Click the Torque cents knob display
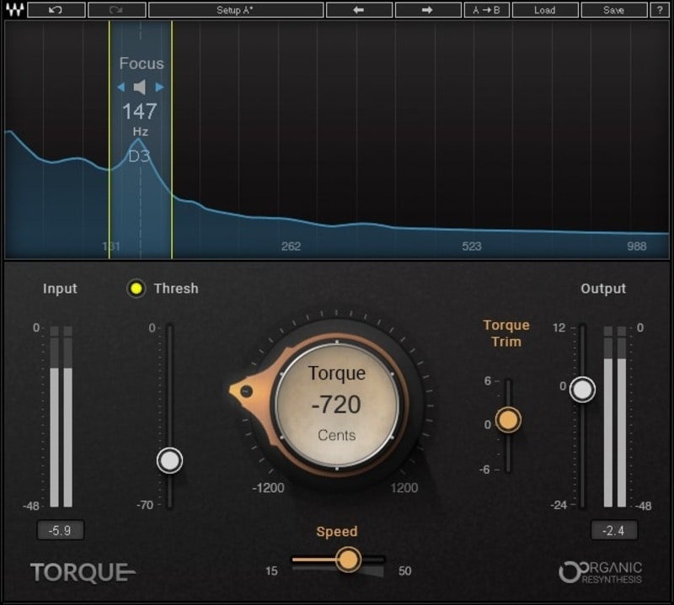The width and height of the screenshot is (674, 605). pos(336,405)
